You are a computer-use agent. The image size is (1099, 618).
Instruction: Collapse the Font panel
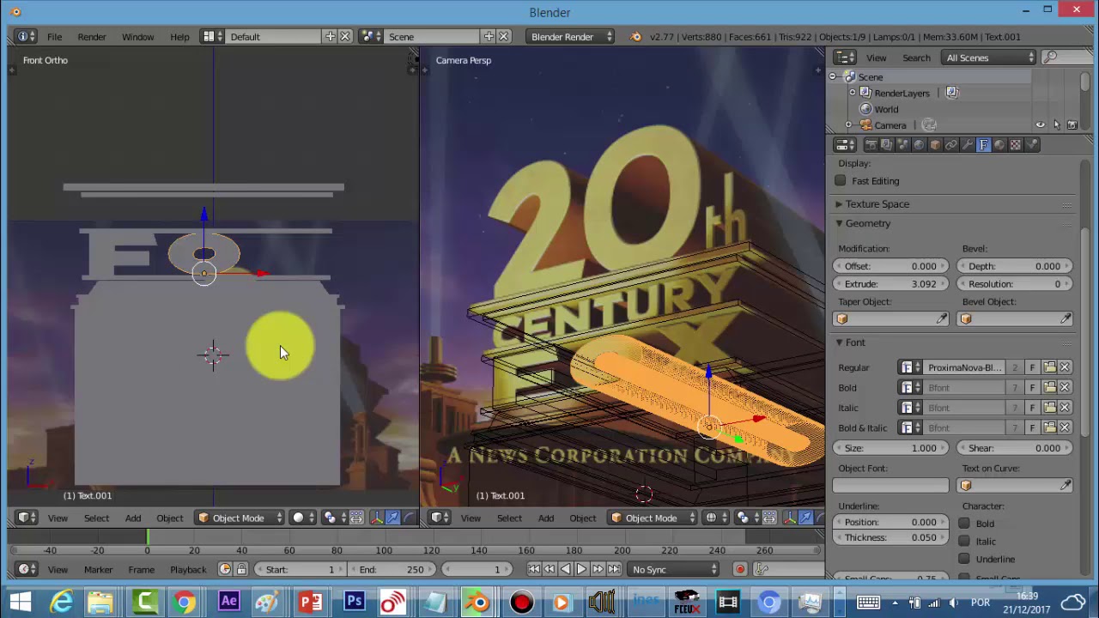tap(839, 342)
